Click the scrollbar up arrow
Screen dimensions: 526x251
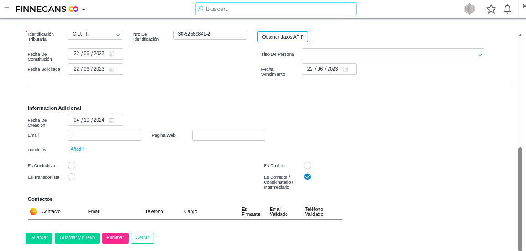520,35
